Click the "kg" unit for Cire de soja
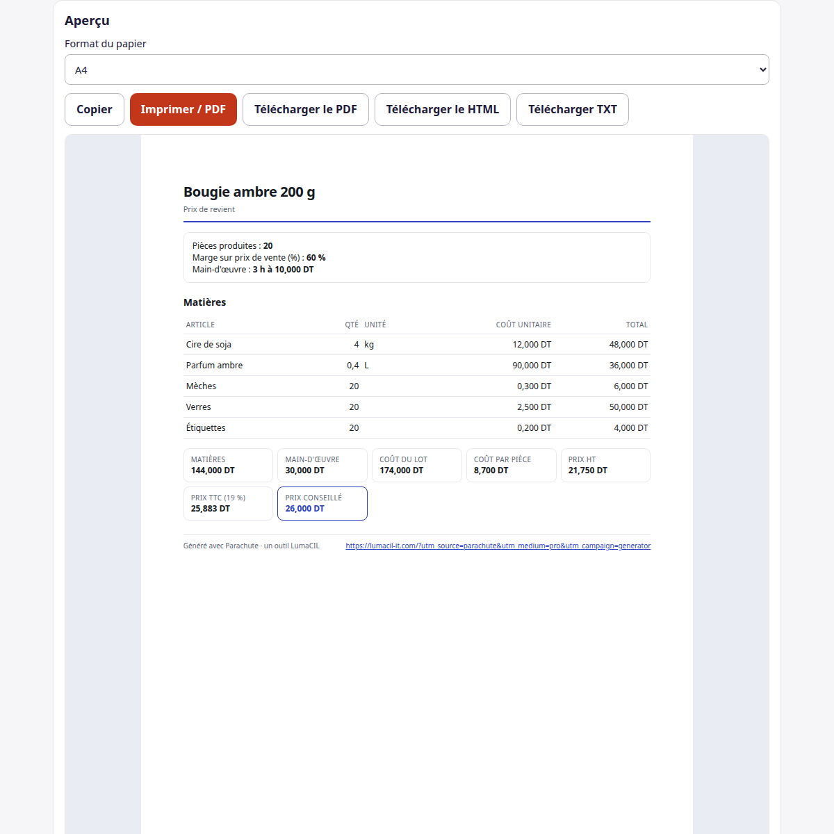 coord(369,344)
